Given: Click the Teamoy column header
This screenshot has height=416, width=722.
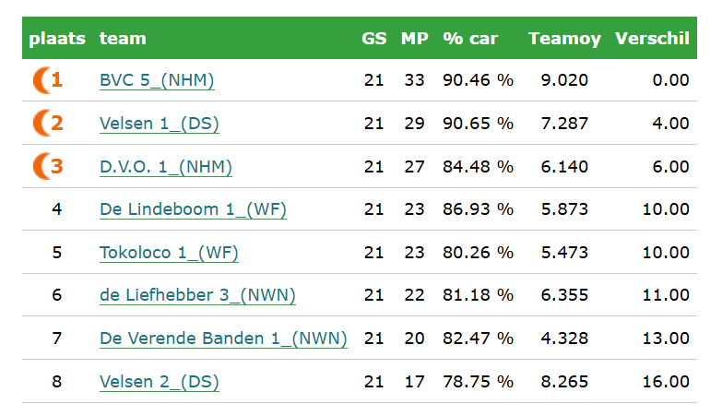Looking at the screenshot, I should [x=564, y=39].
